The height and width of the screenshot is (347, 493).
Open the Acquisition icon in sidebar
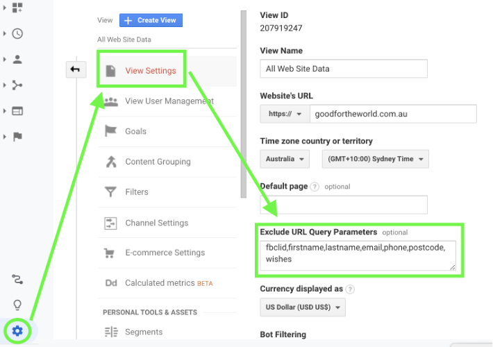tap(17, 85)
